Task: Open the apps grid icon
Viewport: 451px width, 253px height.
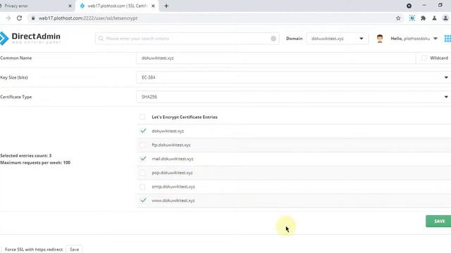Action: tap(447, 39)
